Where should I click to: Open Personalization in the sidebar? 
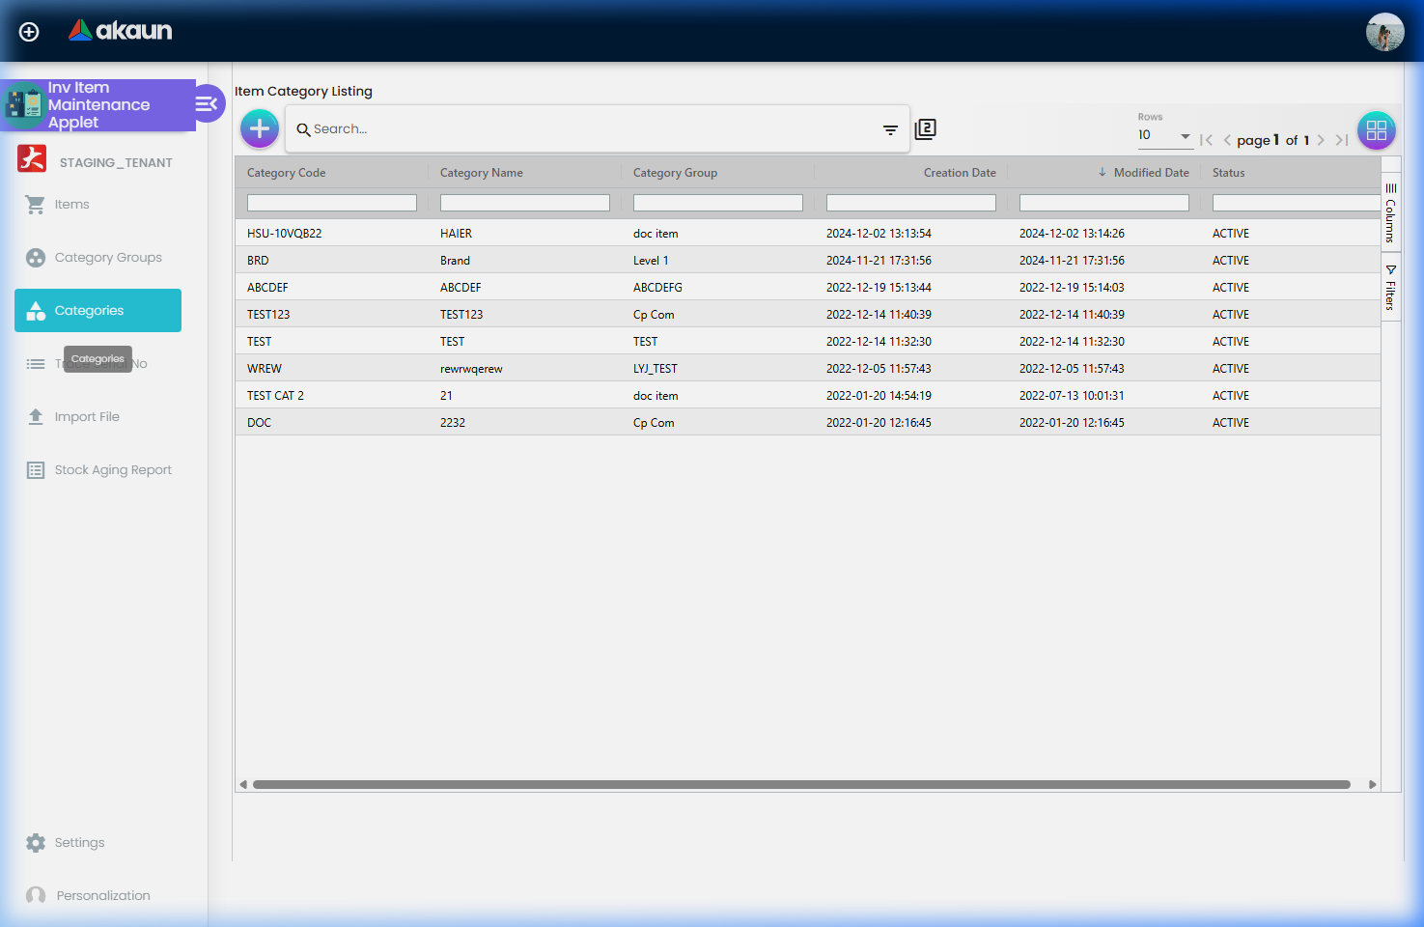pyautogui.click(x=102, y=896)
